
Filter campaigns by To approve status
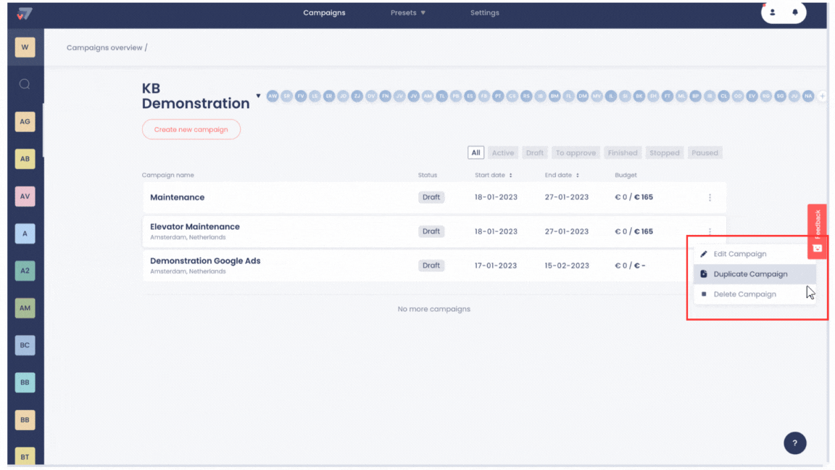pos(576,153)
